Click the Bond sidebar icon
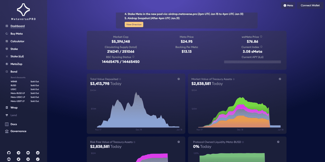 [x=7, y=72]
